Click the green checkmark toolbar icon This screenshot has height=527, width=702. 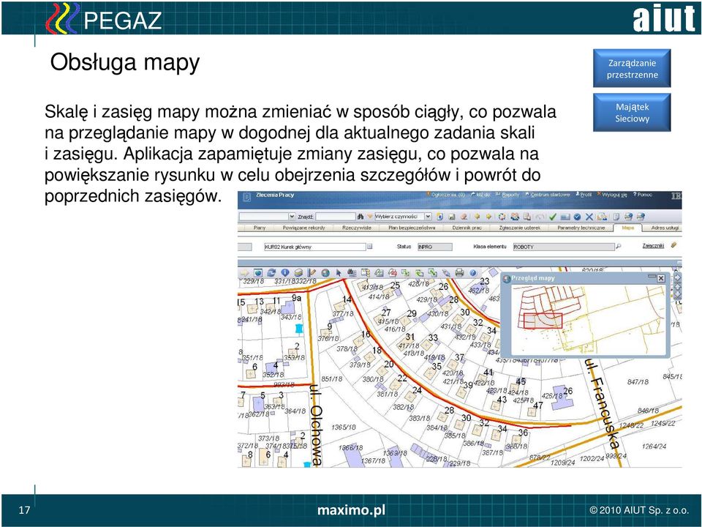point(553,217)
